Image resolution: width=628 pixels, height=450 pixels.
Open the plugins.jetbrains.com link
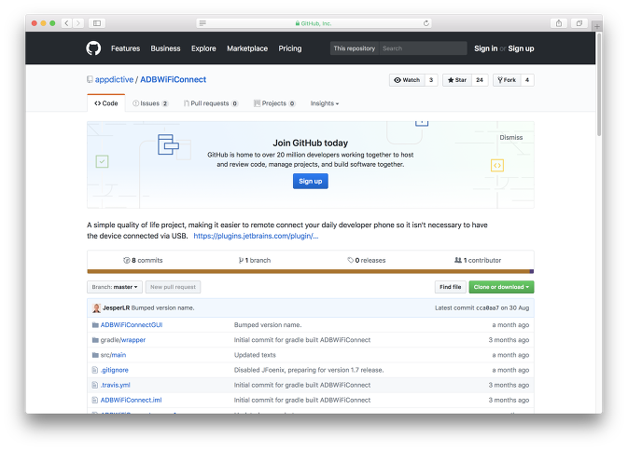(x=256, y=236)
